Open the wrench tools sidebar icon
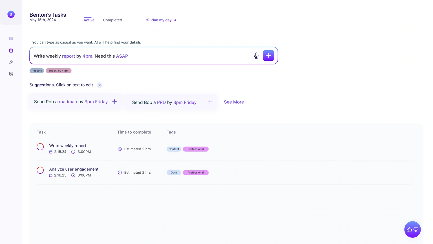The width and height of the screenshot is (433, 244). pyautogui.click(x=11, y=62)
